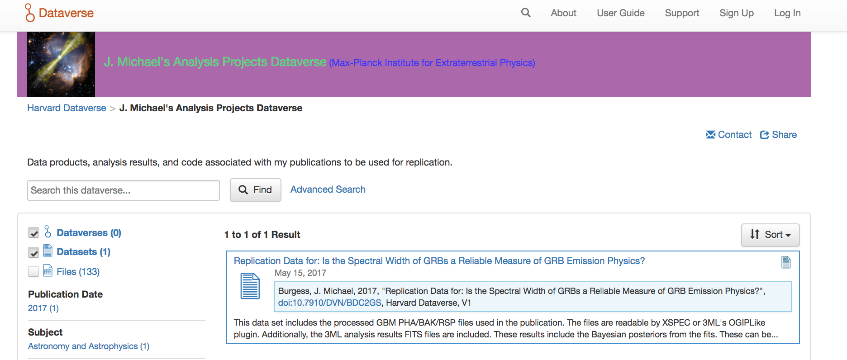Follow the Harvard Dataverse breadcrumb link
The width and height of the screenshot is (847, 360).
click(x=67, y=108)
